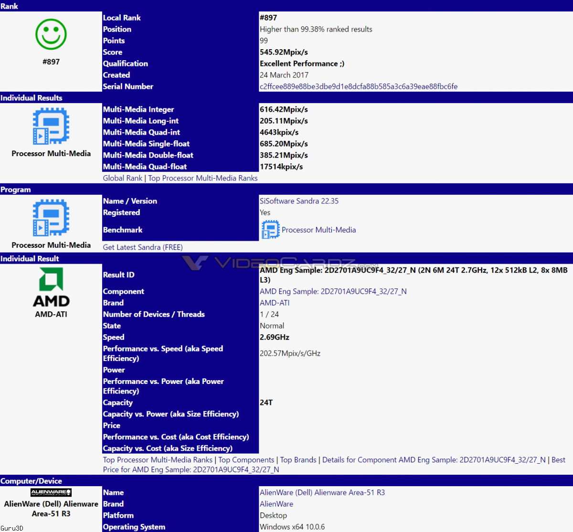Screen dimensions: 573x532
Task: Click the 385.21Mpix/s Double-float value
Action: click(x=284, y=155)
